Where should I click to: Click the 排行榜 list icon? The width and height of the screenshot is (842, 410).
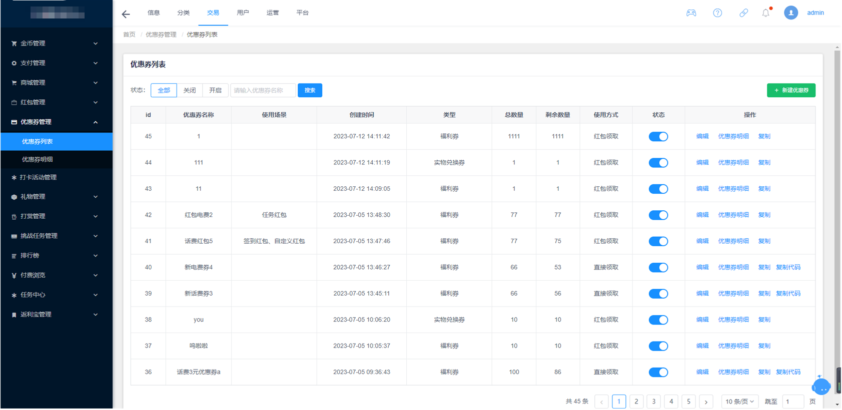[14, 256]
